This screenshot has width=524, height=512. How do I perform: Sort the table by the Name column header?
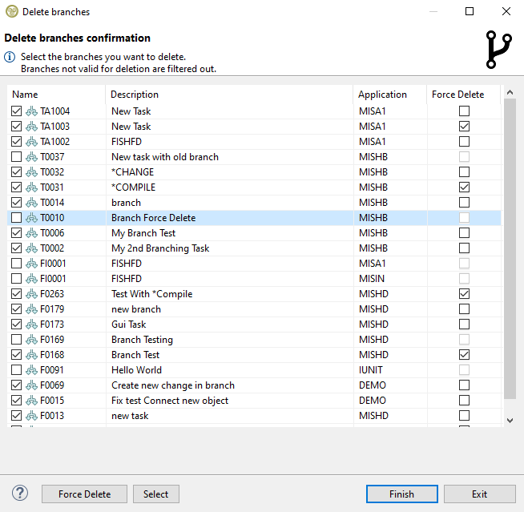[56, 95]
